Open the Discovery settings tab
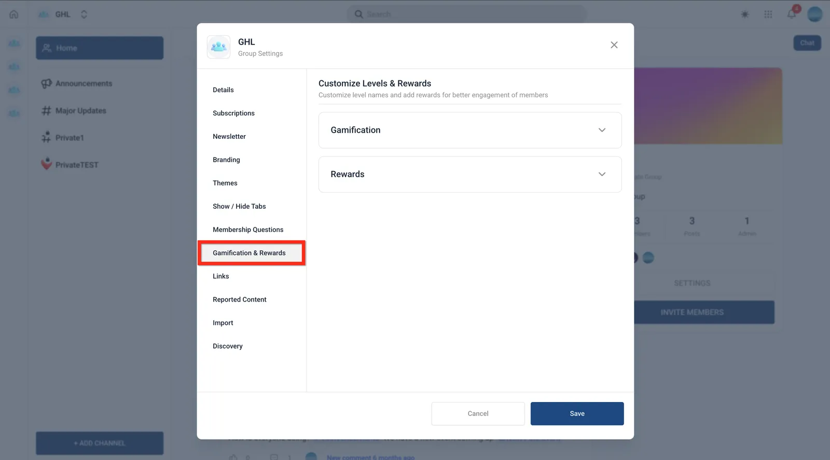This screenshot has height=460, width=830. point(228,347)
